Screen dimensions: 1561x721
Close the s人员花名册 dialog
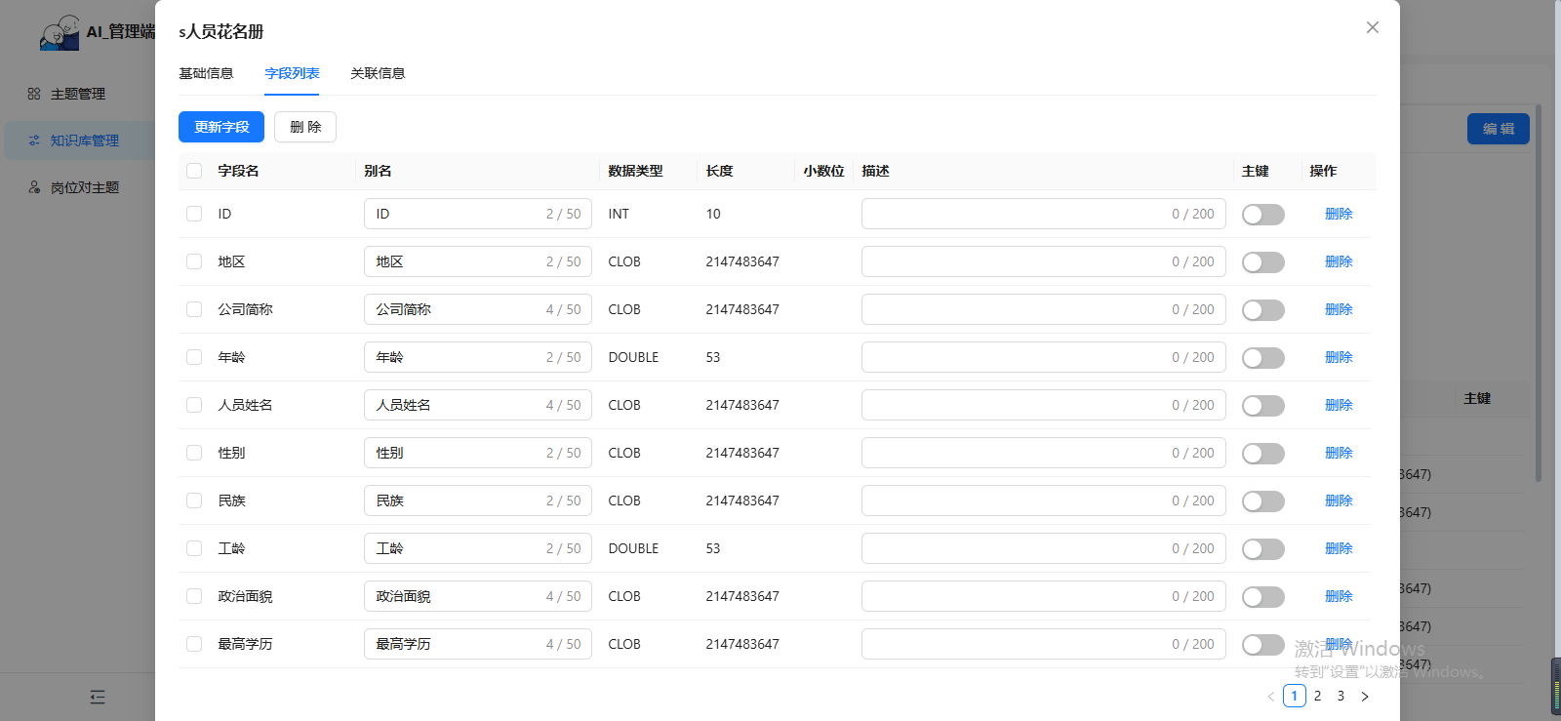1372,27
